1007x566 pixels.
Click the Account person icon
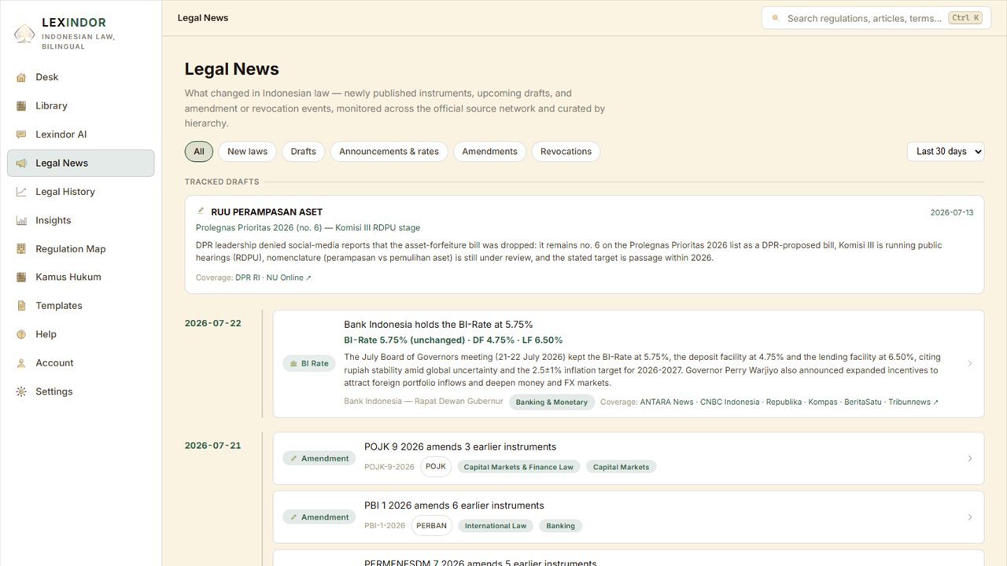21,363
